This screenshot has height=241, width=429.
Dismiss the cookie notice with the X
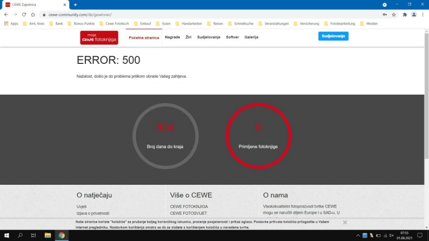pyautogui.click(x=345, y=222)
